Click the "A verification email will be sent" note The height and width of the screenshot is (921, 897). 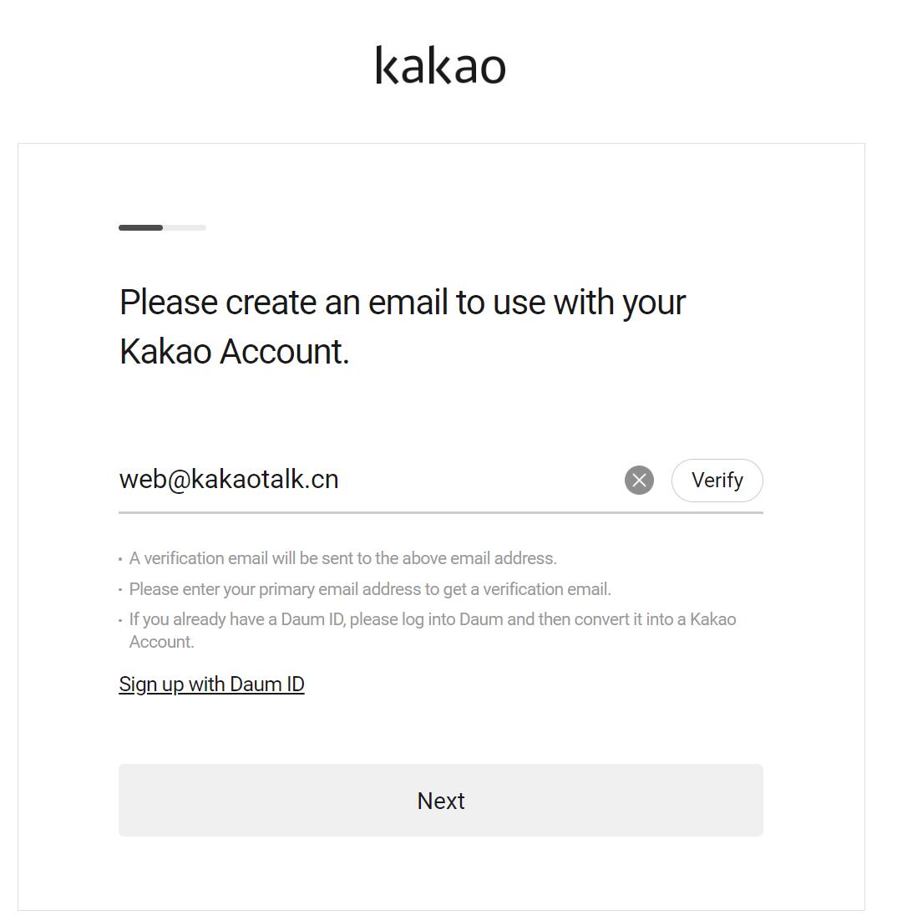click(342, 558)
